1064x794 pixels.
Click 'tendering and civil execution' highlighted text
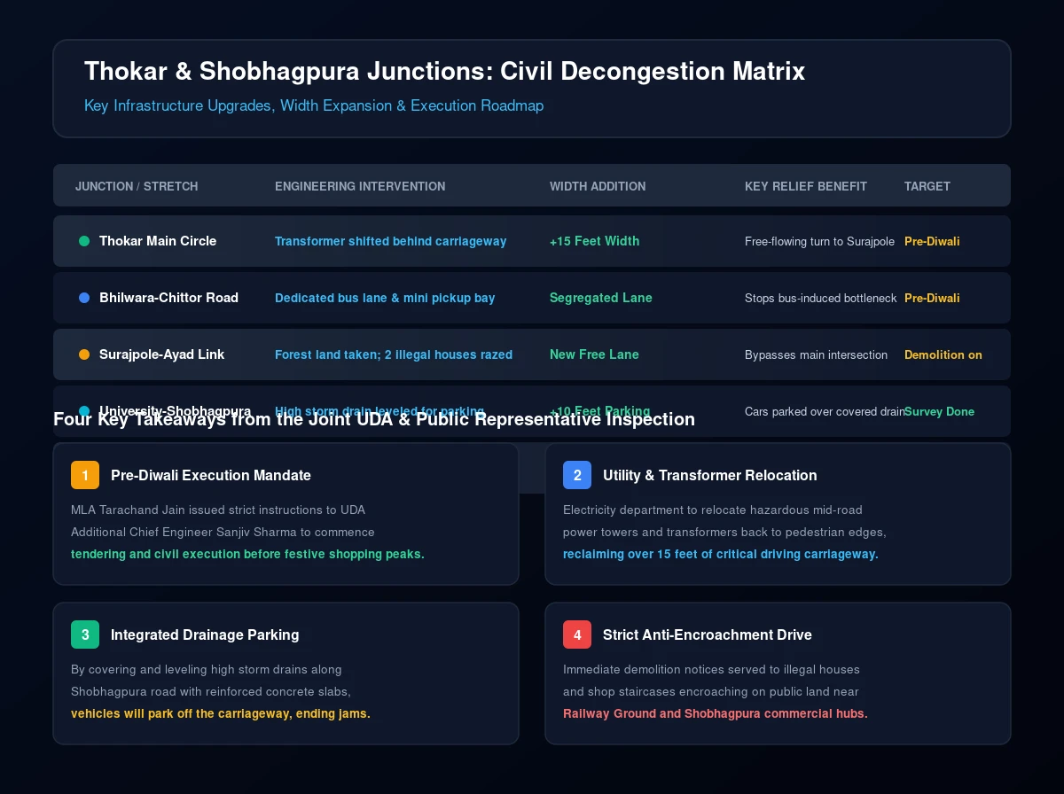[x=247, y=554]
